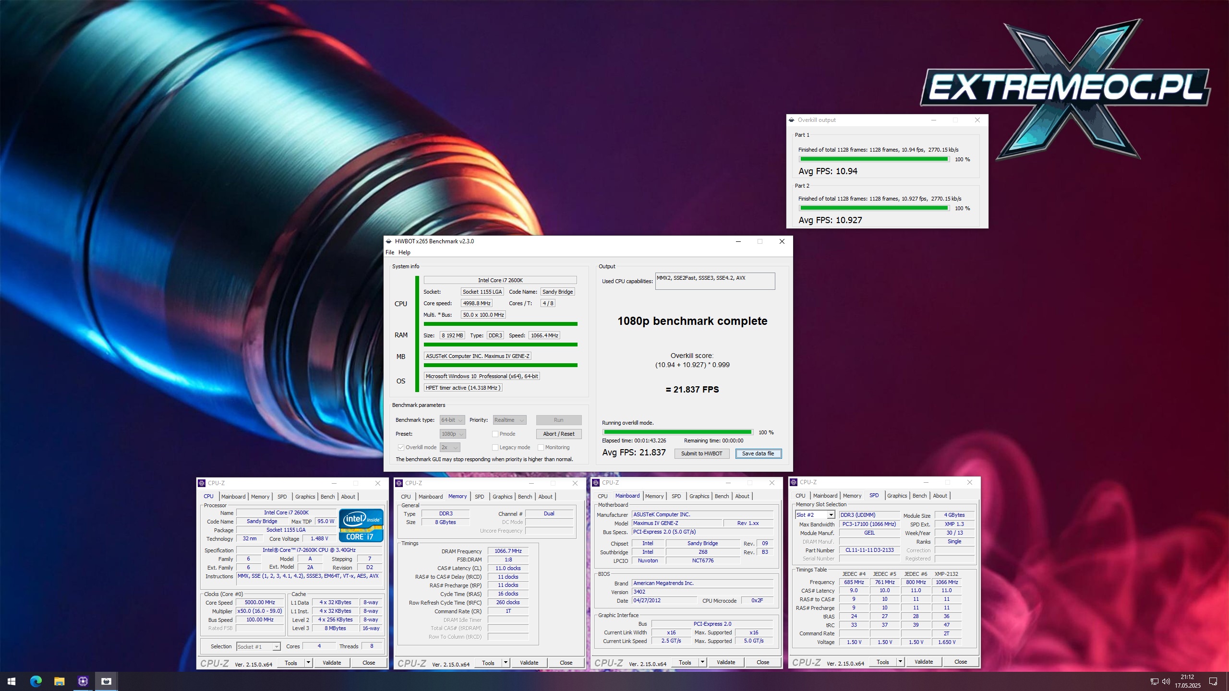Screen dimensions: 1229x691
Task: Click Core Speed 5000.00 MHz field
Action: pos(260,603)
